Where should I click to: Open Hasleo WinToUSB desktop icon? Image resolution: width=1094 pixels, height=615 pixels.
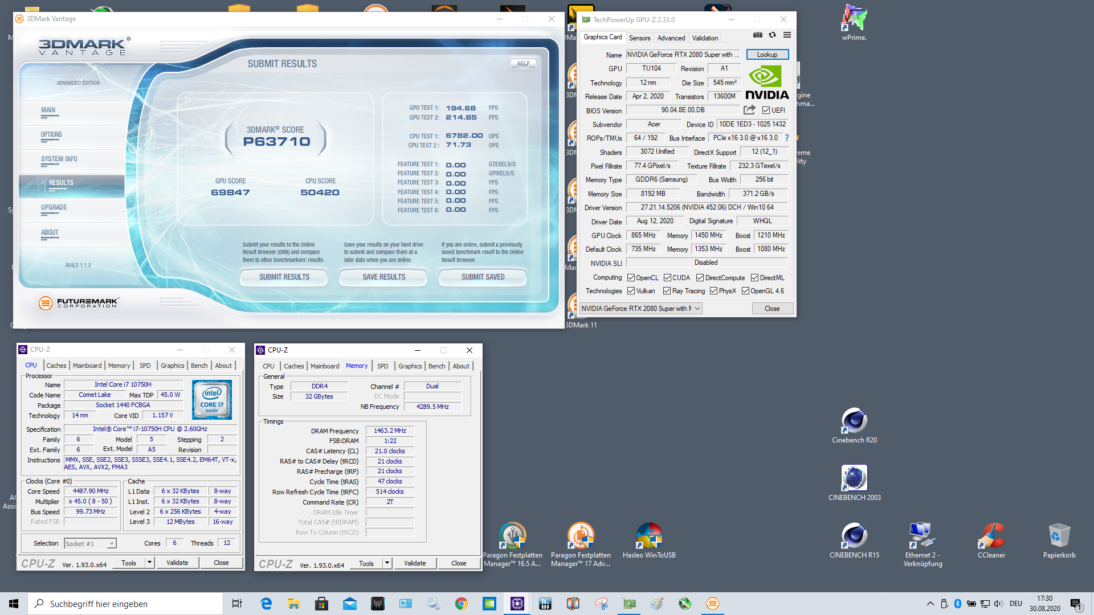click(649, 540)
